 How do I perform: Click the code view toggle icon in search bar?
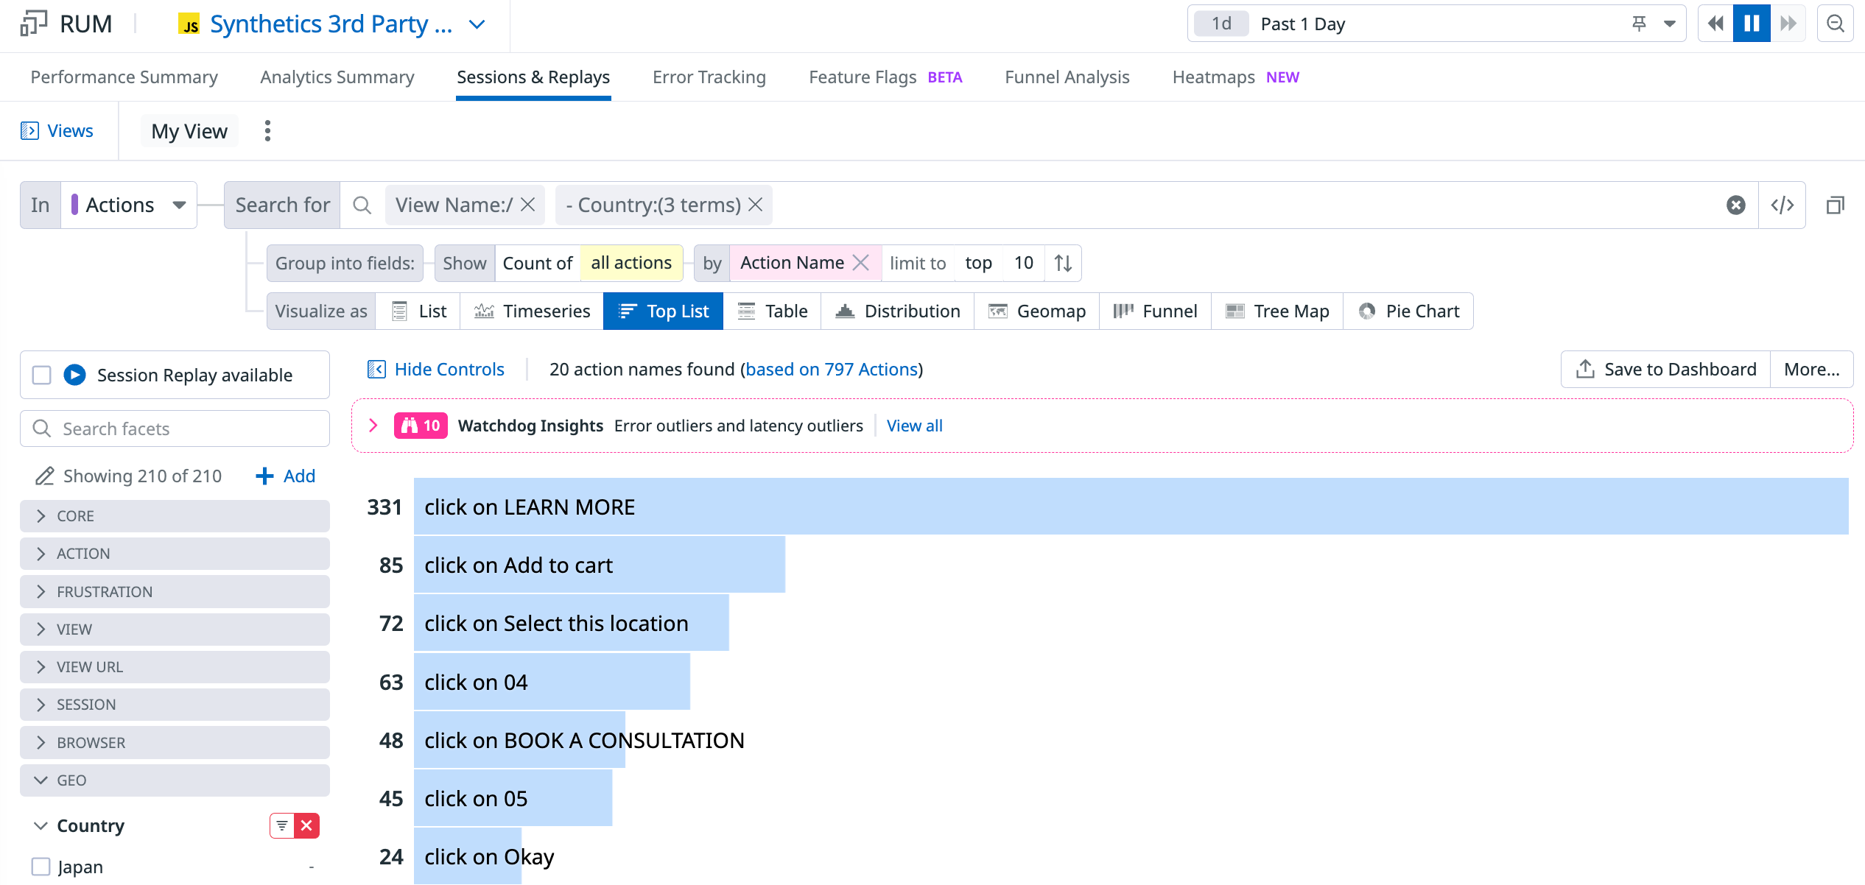pos(1782,205)
